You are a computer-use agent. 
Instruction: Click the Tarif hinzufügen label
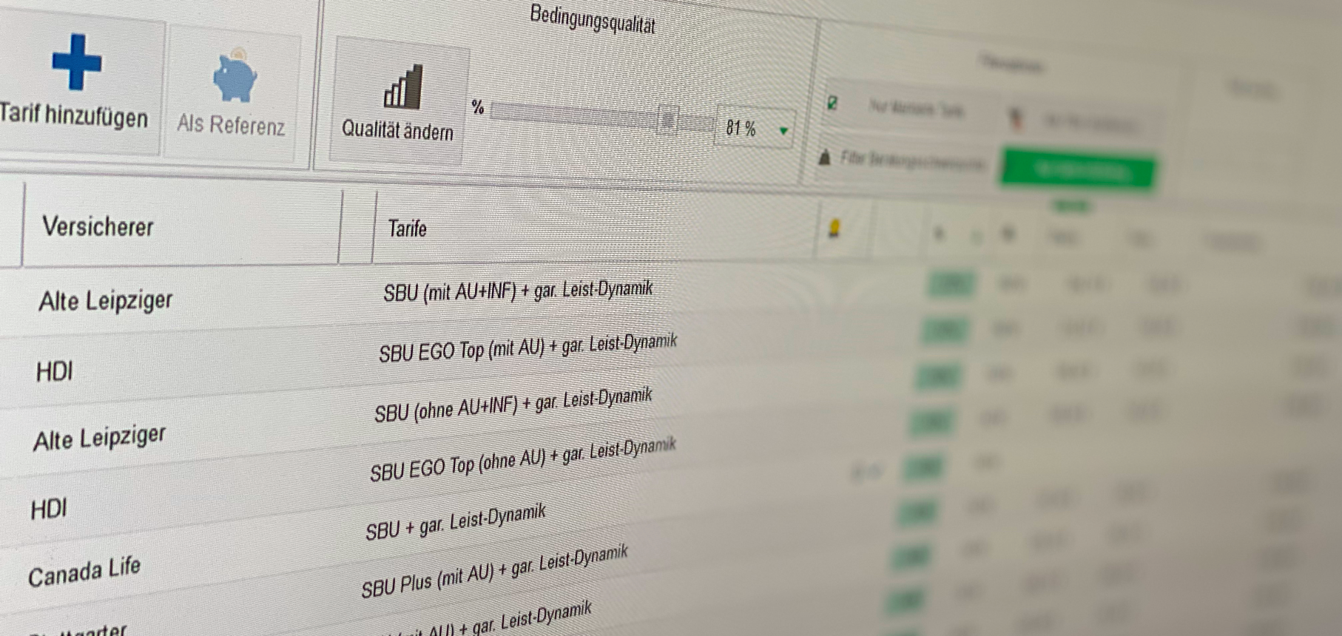point(74,115)
